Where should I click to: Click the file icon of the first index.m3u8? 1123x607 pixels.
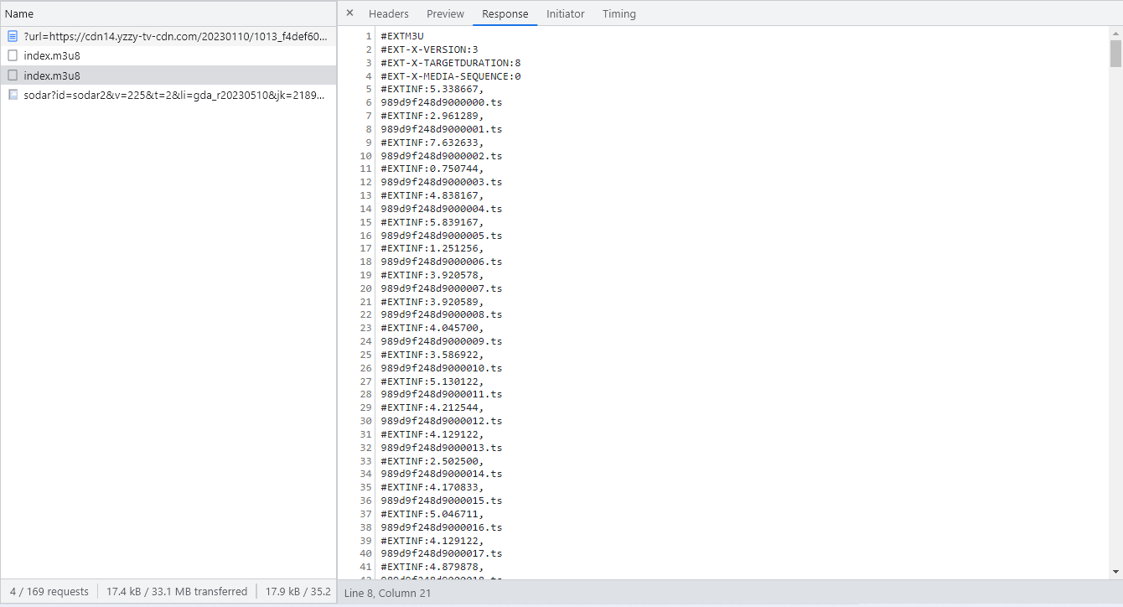pyautogui.click(x=13, y=55)
